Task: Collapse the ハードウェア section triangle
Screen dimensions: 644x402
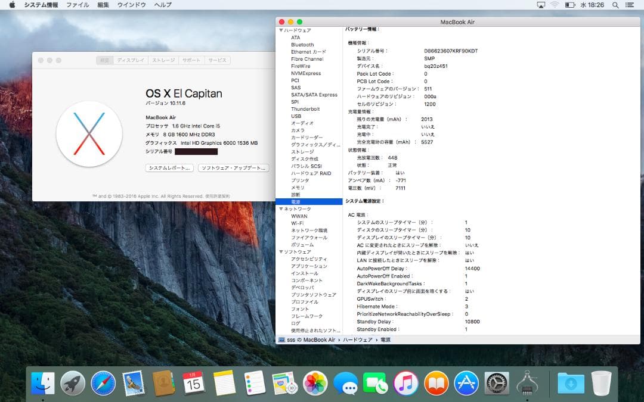Action: (281, 30)
